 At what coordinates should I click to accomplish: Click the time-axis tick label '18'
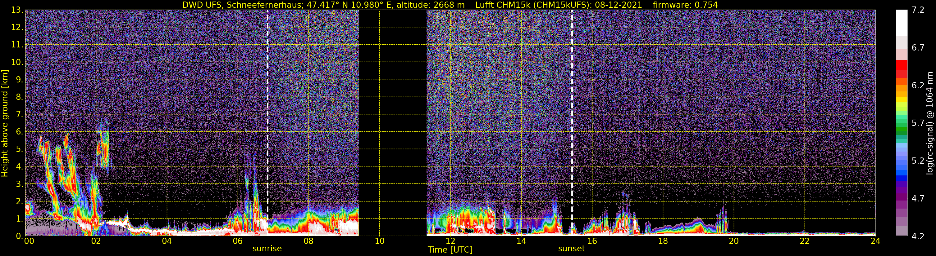click(x=663, y=241)
